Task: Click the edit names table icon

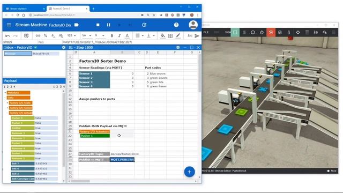Action: click(26, 36)
